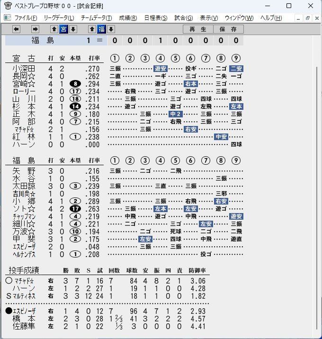Image resolution: width=322 pixels, height=339 pixels.
Task: Select the 宮 team icon in toolbar
Action: 63,29
